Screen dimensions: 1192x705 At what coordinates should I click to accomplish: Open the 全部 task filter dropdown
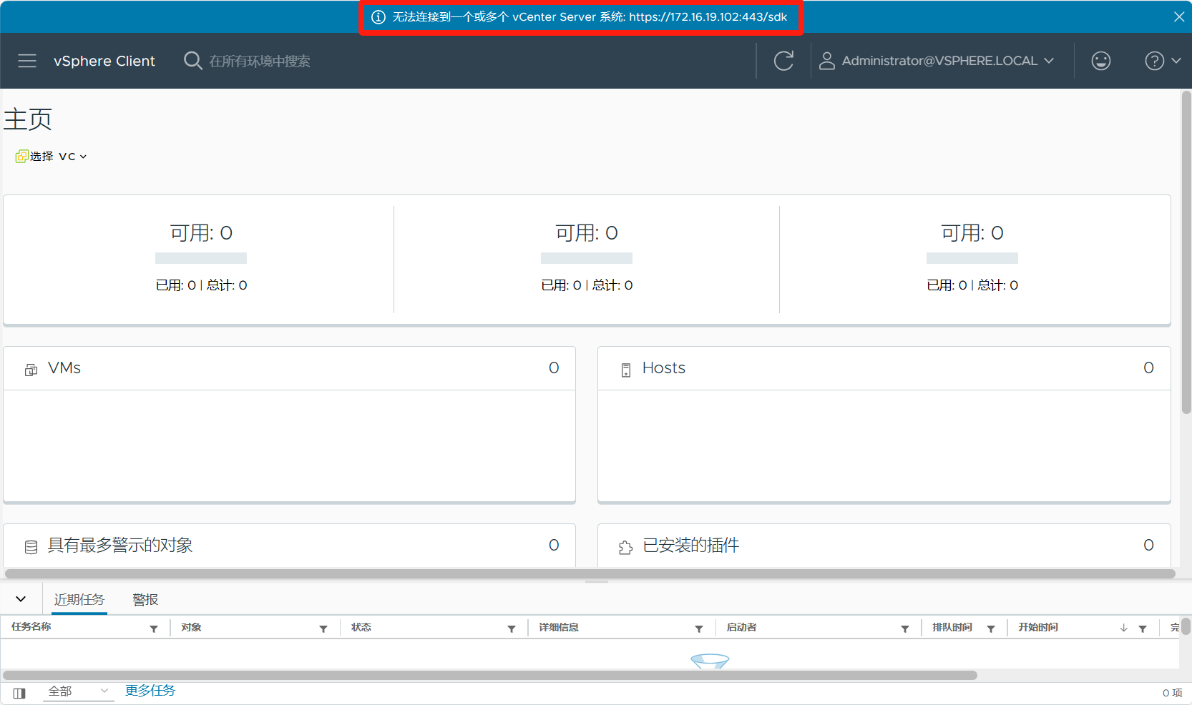77,691
